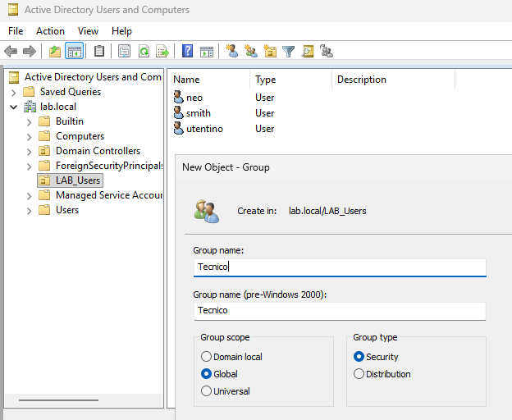
Task: Sort list by Name column header
Action: click(187, 80)
